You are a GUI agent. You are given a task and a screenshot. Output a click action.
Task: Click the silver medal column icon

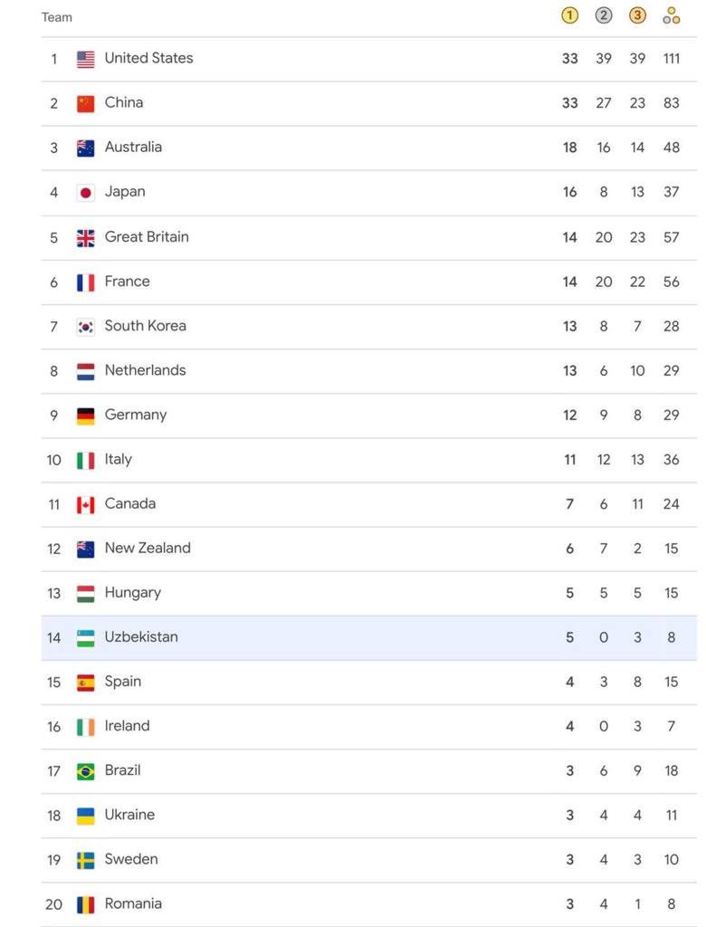point(604,15)
